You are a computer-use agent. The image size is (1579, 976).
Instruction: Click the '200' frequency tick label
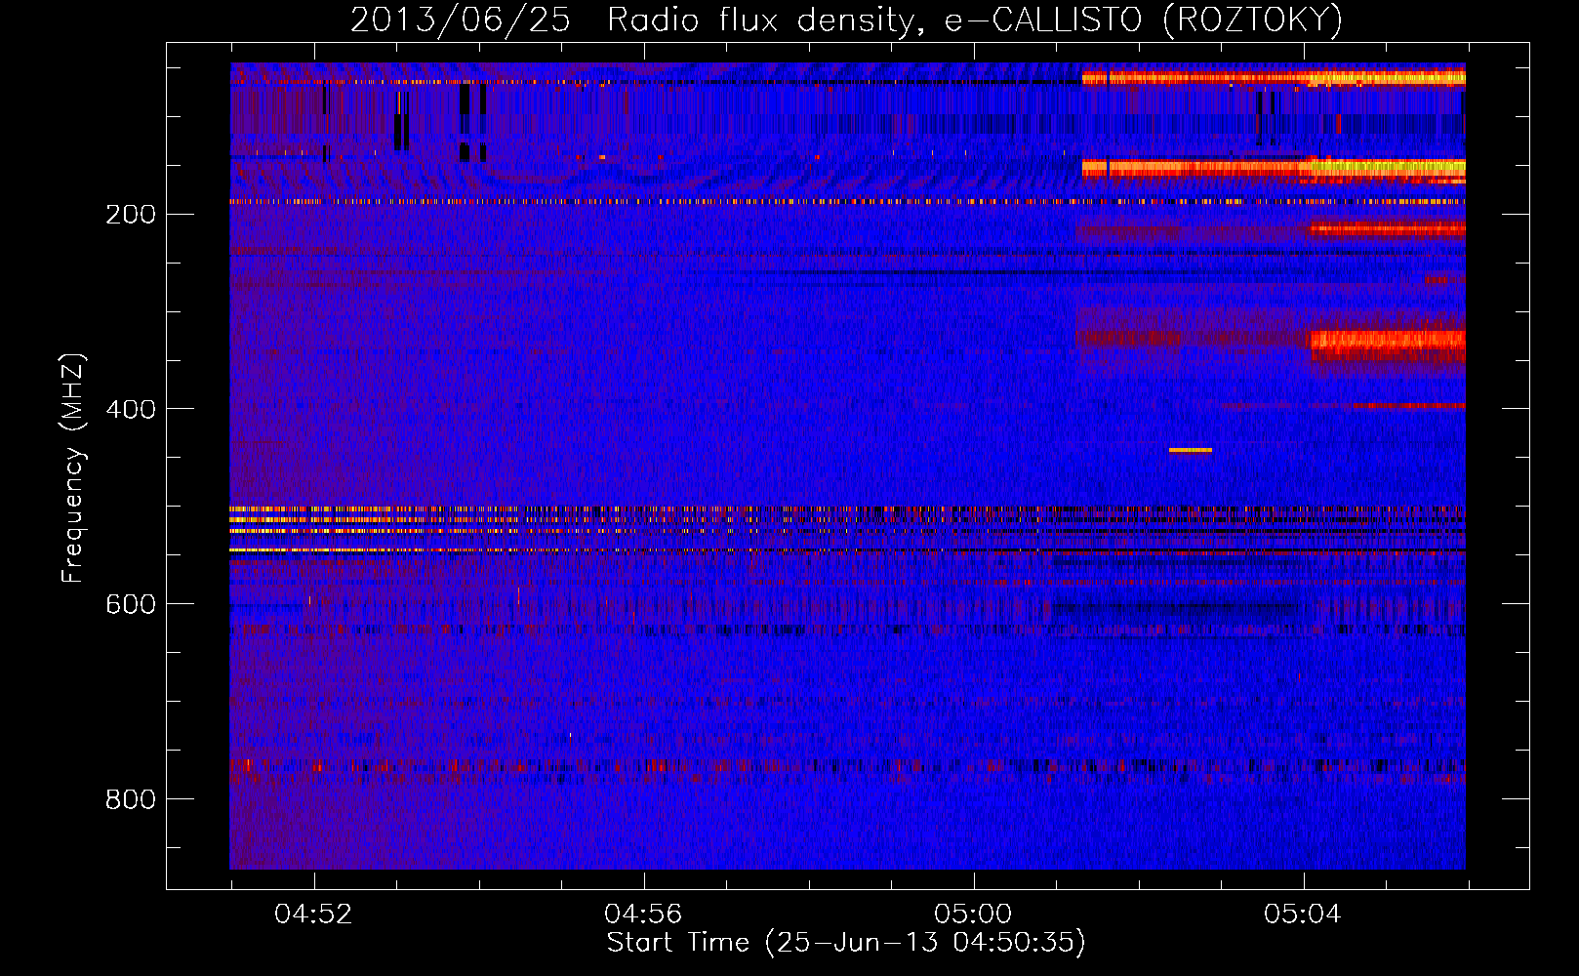131,215
